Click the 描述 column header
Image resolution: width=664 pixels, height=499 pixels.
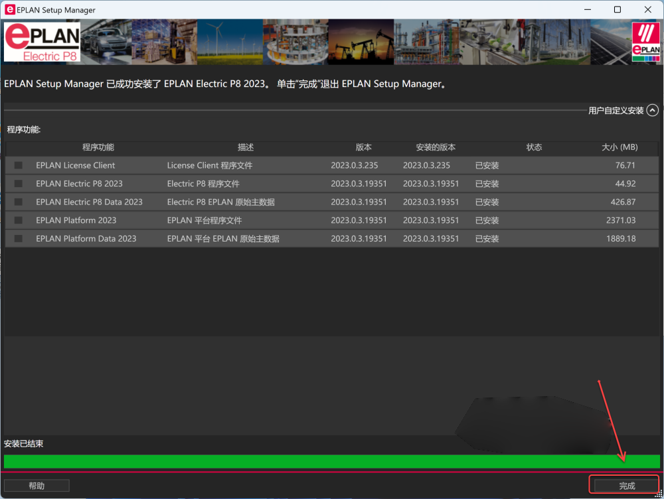[246, 147]
